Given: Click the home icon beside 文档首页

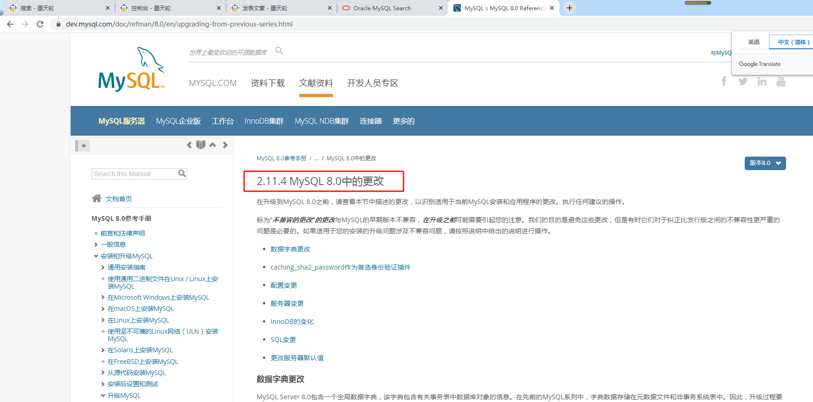Looking at the screenshot, I should click(97, 198).
